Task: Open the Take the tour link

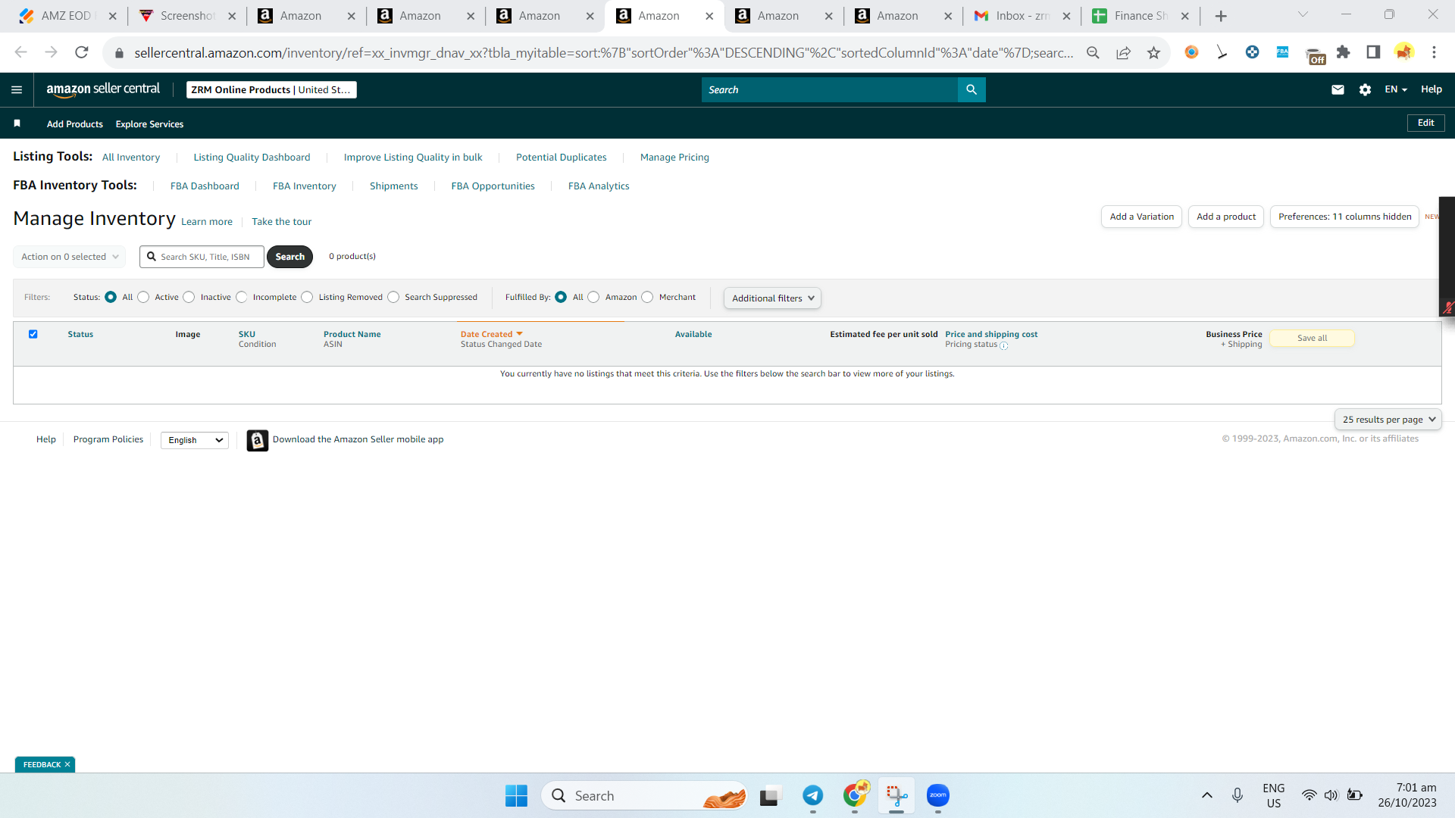Action: 282,222
